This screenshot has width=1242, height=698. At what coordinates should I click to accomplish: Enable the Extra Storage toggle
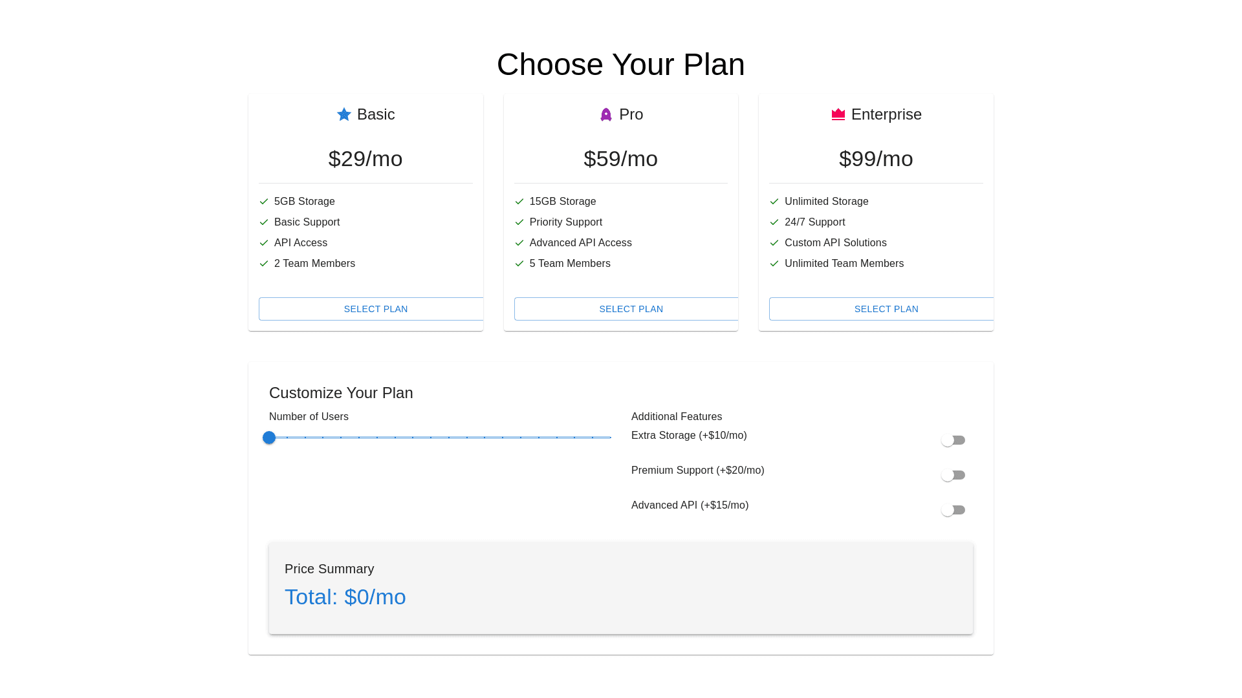[x=953, y=440]
